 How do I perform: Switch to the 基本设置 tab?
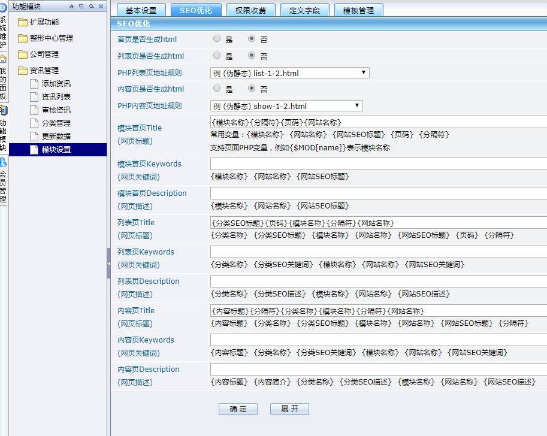(x=141, y=11)
